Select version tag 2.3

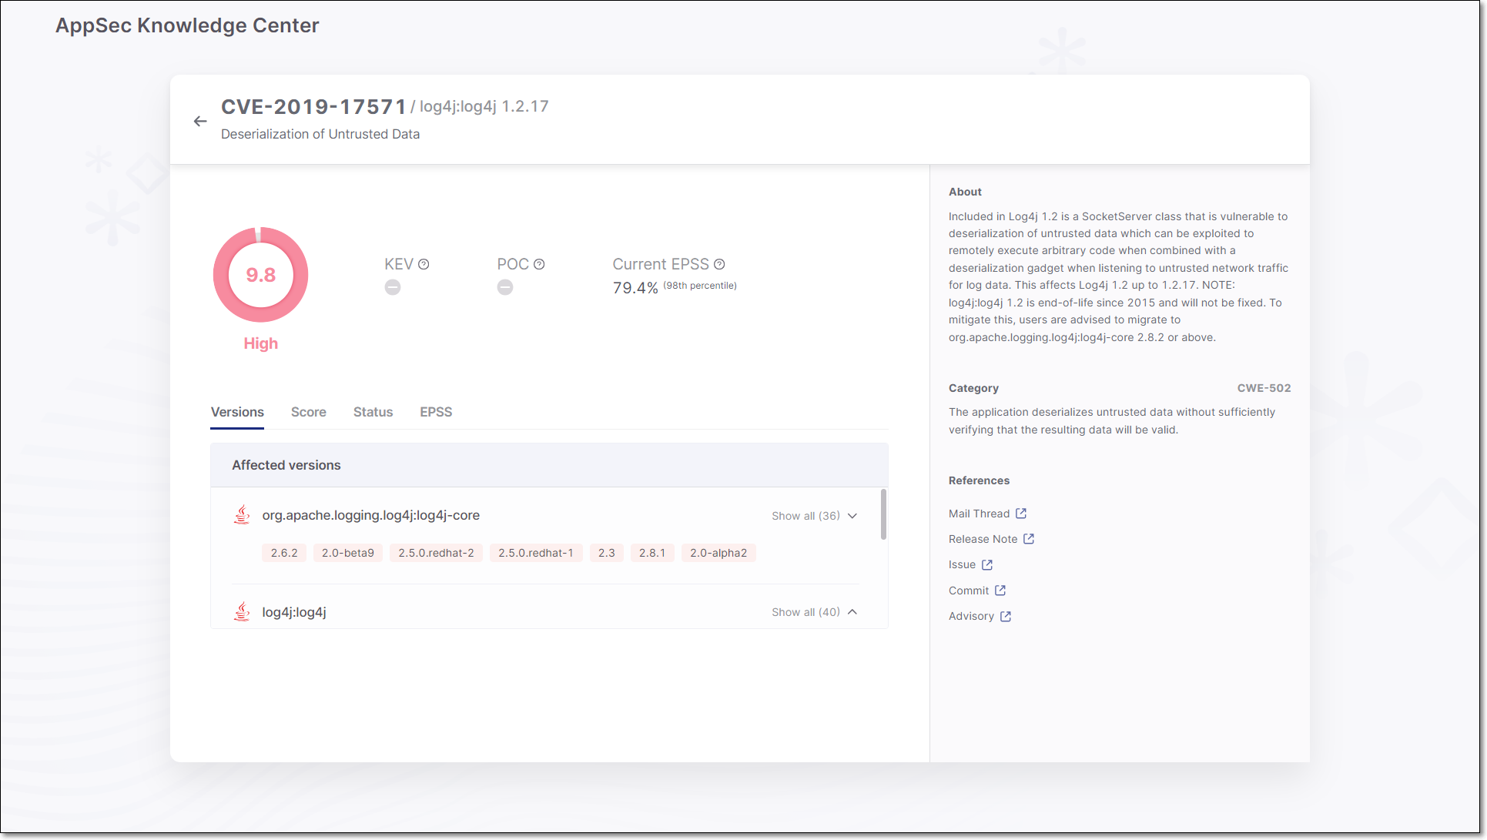pyautogui.click(x=607, y=553)
